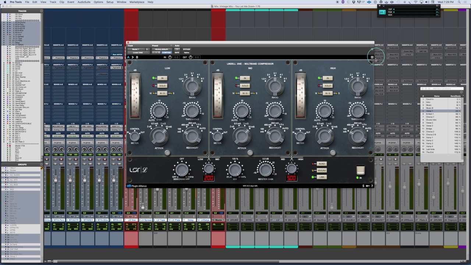Screen dimensions: 471x265
Task: Toggle the NIVEAU switch
Action: [322, 170]
